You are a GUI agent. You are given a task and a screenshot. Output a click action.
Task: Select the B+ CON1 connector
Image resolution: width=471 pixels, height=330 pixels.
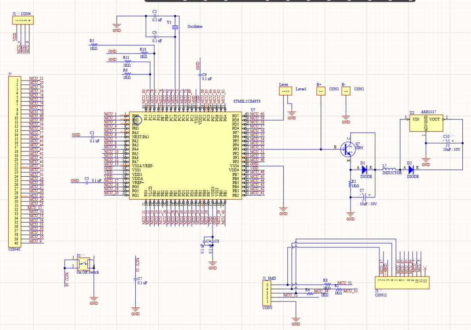click(x=321, y=91)
